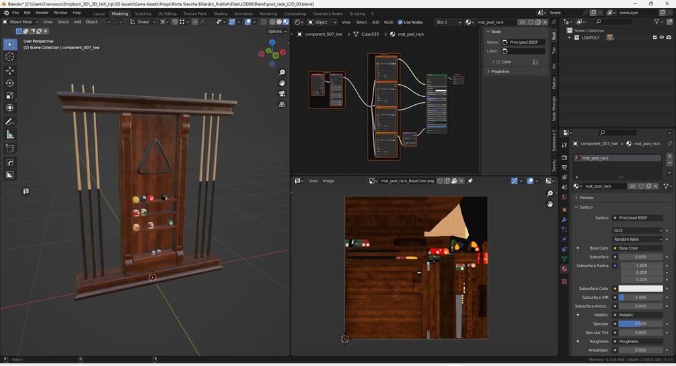Choose the Annotate pencil tool
Image resolution: width=676 pixels, height=366 pixels.
(10, 122)
